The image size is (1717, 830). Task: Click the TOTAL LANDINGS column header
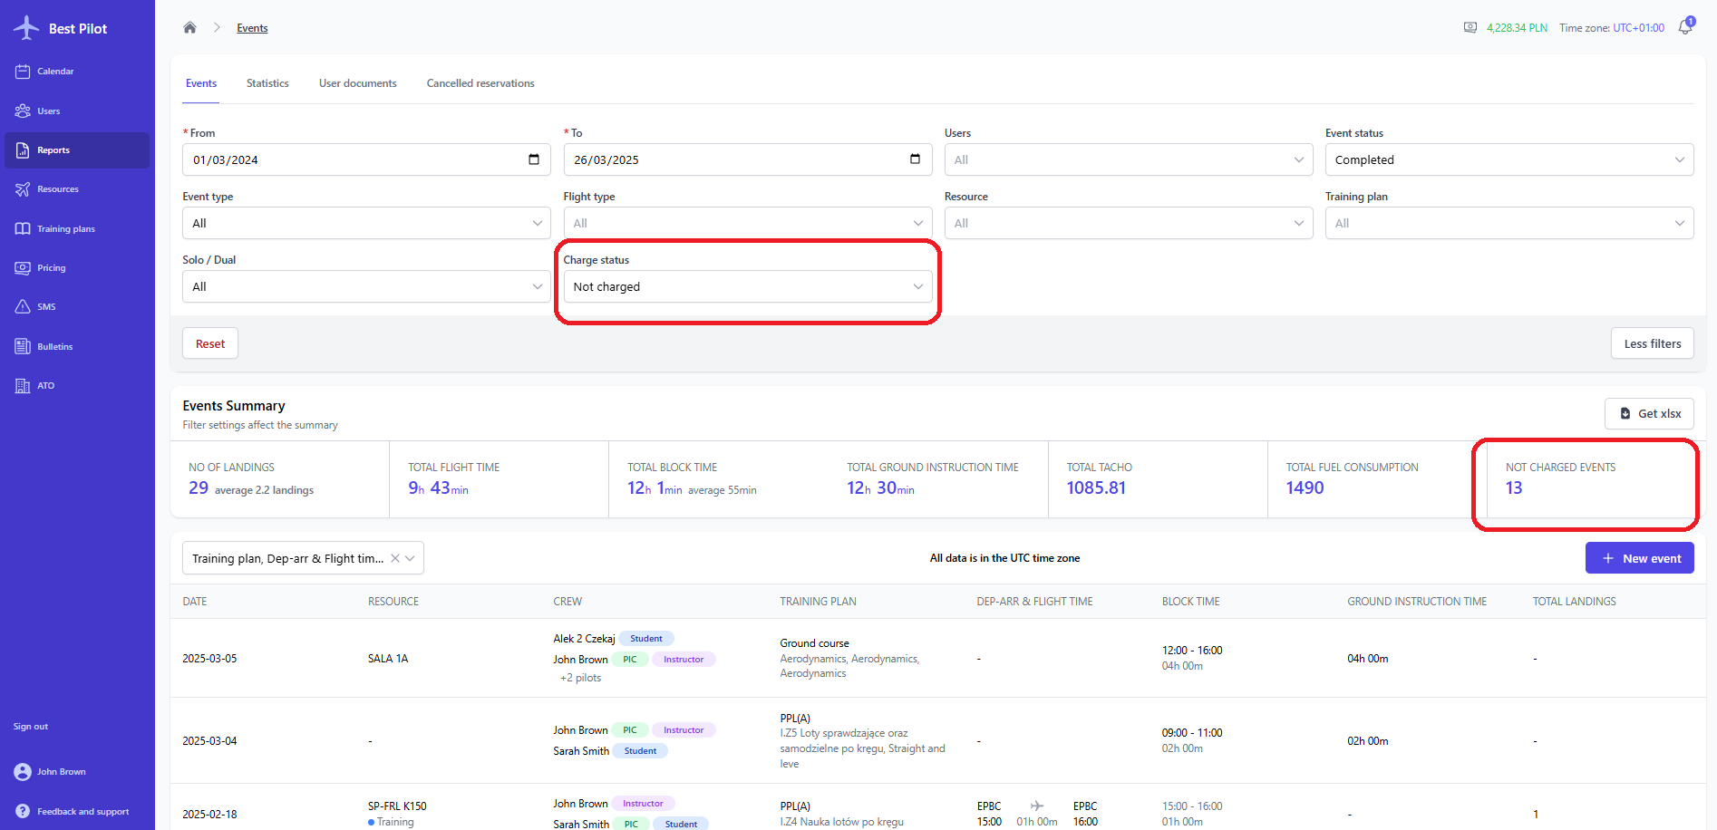1574,602
